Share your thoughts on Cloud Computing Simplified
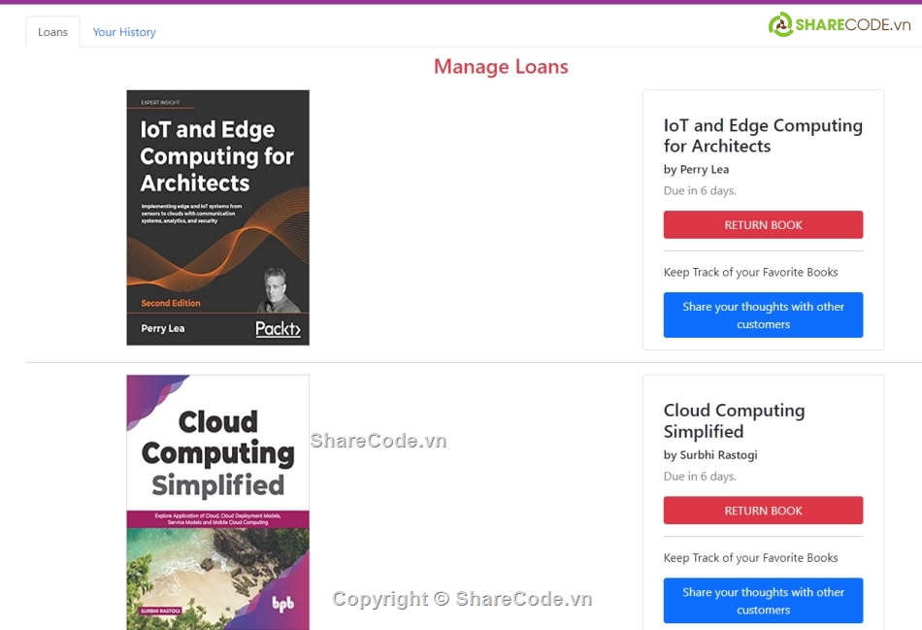The height and width of the screenshot is (630, 922). 763,601
